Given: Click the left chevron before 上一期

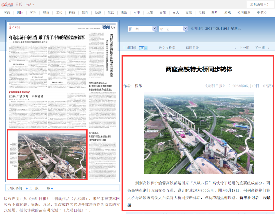Looking at the screenshot, I should (x=235, y=48).
